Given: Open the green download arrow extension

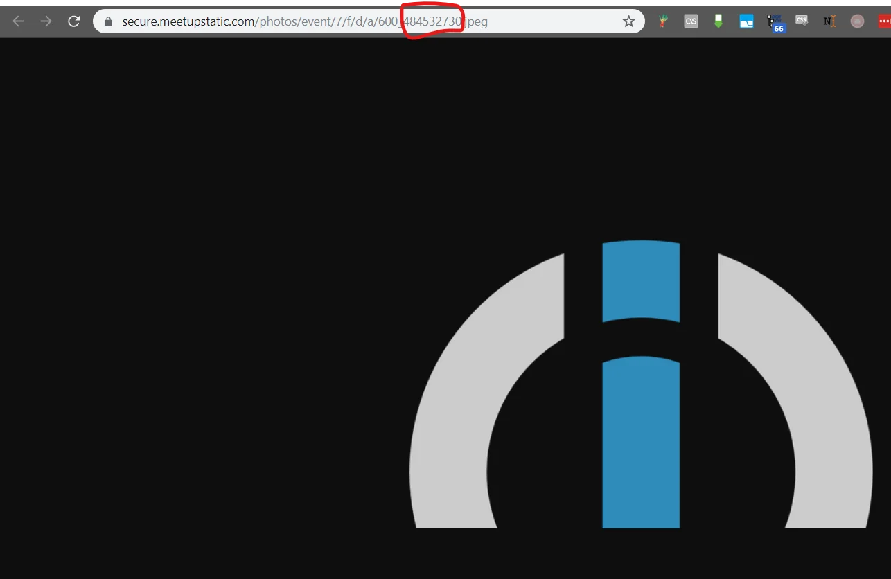Looking at the screenshot, I should pos(718,21).
